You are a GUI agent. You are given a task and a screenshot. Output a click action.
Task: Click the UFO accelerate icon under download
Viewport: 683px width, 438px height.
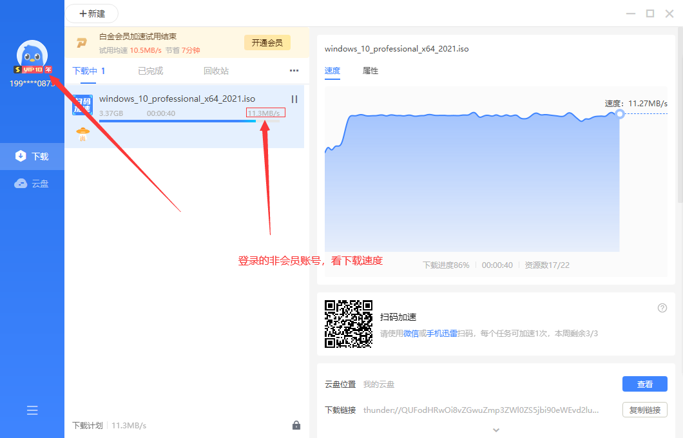pyautogui.click(x=82, y=135)
